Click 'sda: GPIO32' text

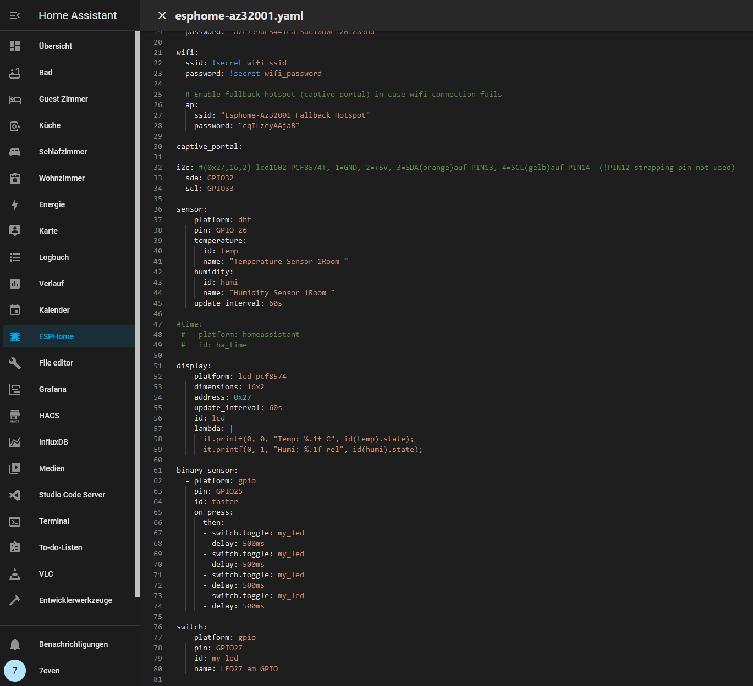[210, 178]
